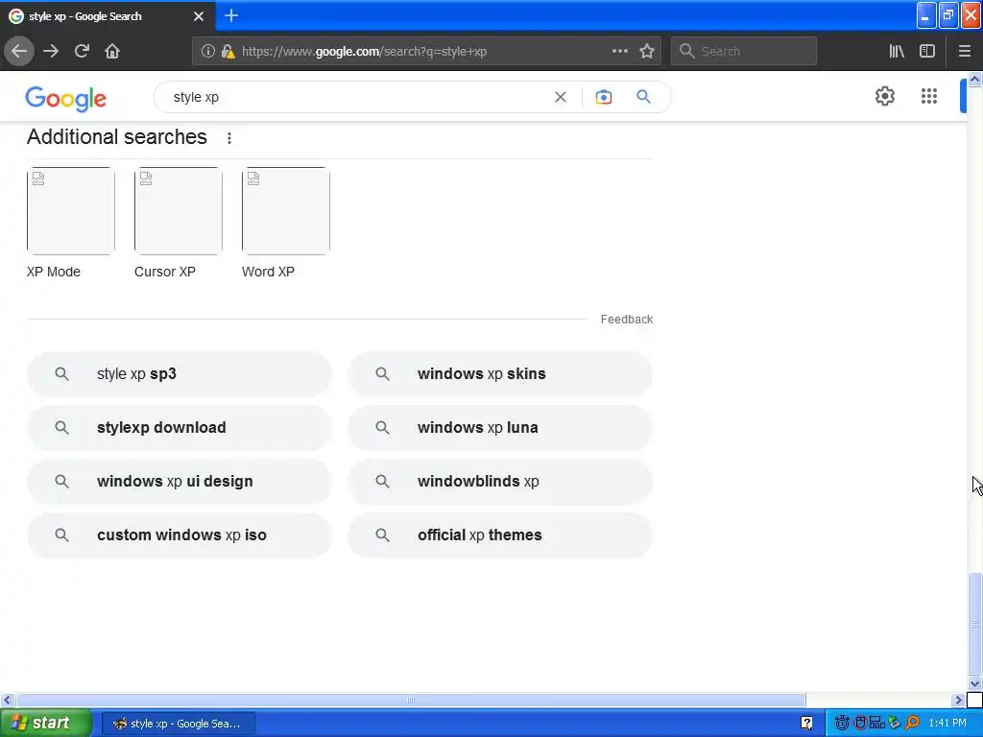Open the Word XP thumbnail
The width and height of the screenshot is (983, 737).
pos(286,211)
